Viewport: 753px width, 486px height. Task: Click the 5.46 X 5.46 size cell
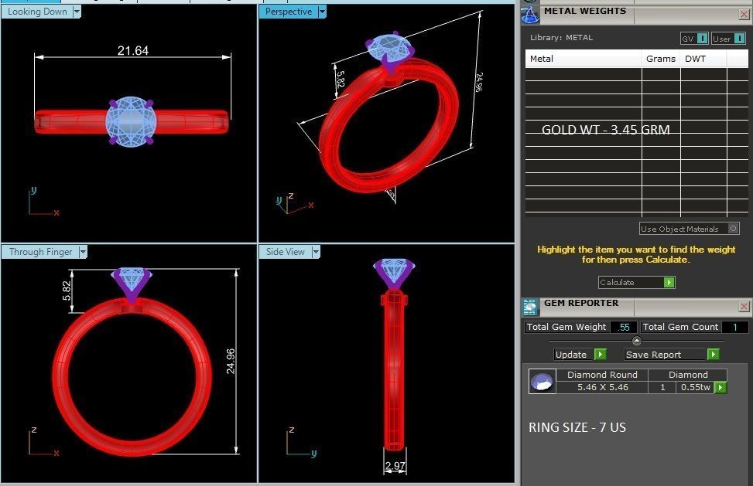click(602, 387)
